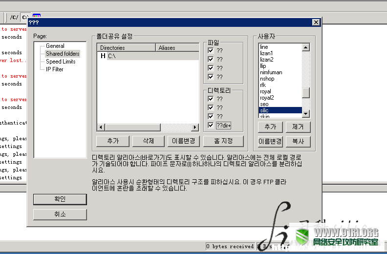Click the 홈 지정 button
Viewport: 387px width, 254px height.
223,141
